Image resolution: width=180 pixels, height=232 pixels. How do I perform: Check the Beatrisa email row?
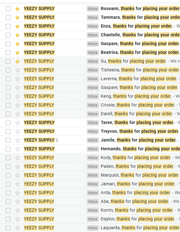(8, 53)
